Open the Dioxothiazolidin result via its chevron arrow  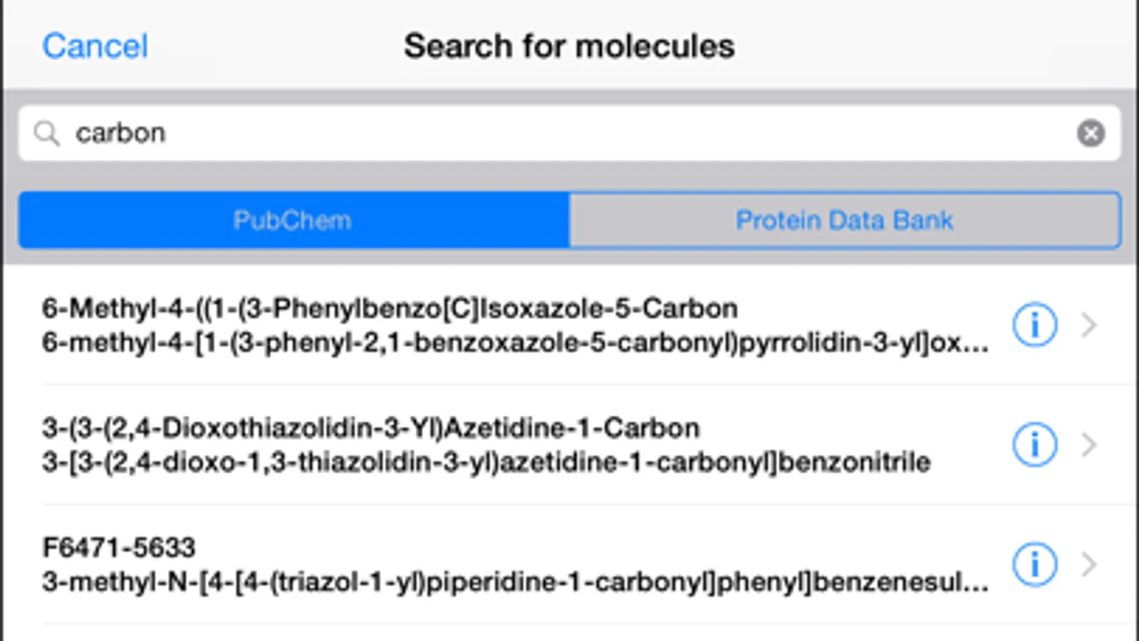[x=1088, y=445]
